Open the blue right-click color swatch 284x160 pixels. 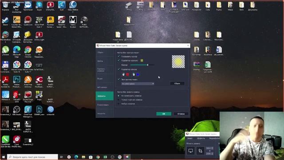point(138,74)
